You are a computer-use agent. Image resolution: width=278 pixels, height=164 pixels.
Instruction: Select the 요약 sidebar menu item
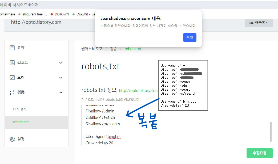pyautogui.click(x=37, y=48)
